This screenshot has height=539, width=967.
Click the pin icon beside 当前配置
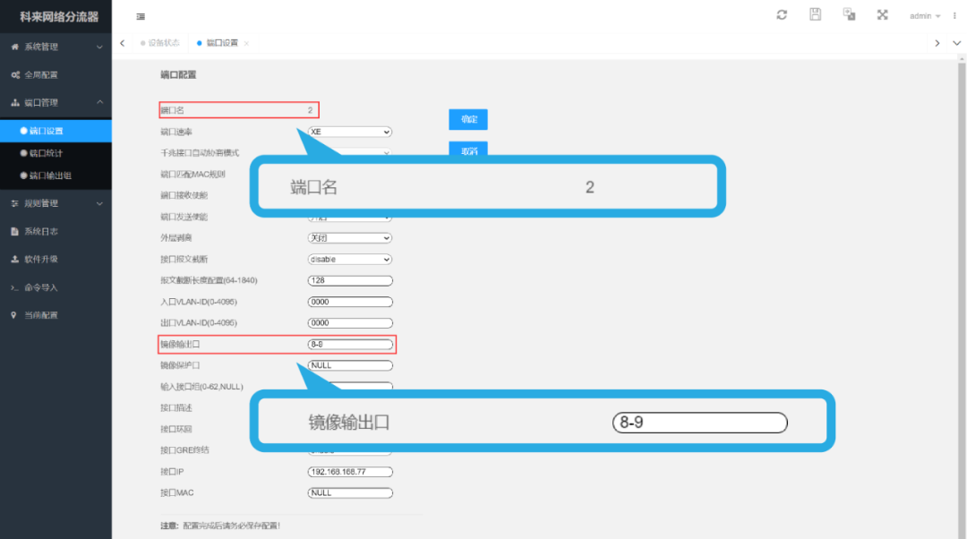13,315
